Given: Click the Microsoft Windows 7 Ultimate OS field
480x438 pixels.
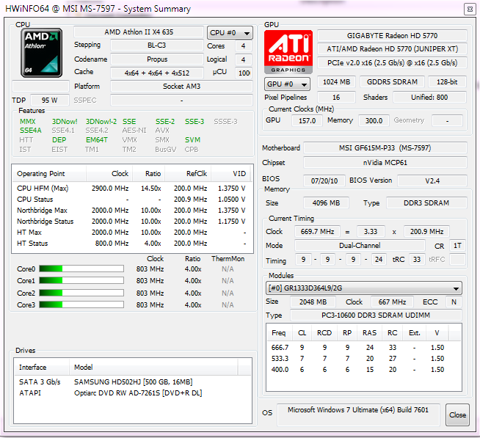Looking at the screenshot, I should (358, 415).
